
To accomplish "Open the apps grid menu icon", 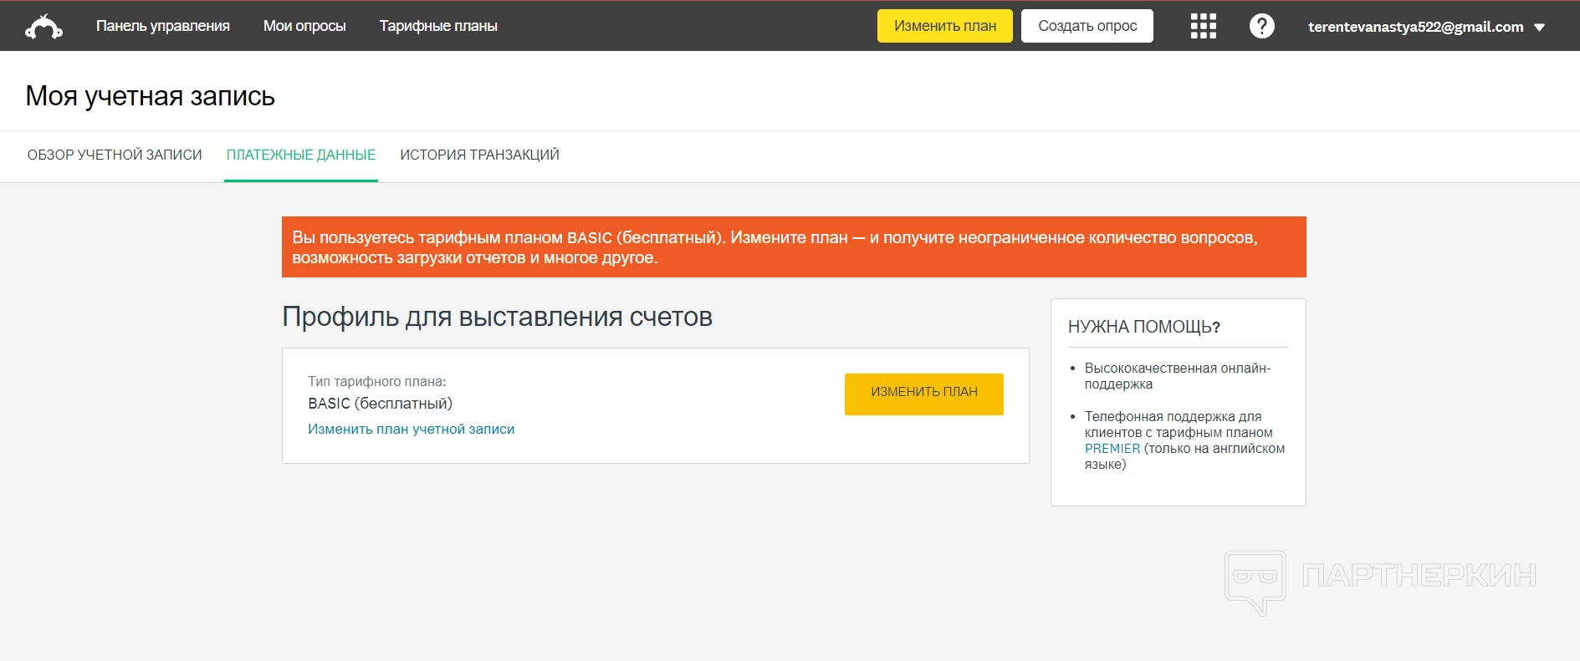I will [1203, 26].
